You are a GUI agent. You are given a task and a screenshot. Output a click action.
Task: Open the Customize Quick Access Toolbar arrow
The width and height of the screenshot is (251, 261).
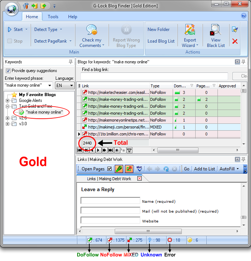(54, 6)
